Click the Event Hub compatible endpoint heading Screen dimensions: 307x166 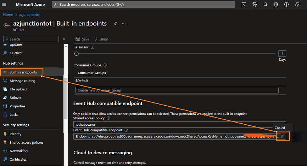pos(108,103)
